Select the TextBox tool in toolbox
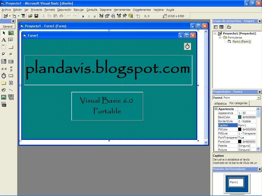The width and height of the screenshot is (262, 196). tap(11, 40)
